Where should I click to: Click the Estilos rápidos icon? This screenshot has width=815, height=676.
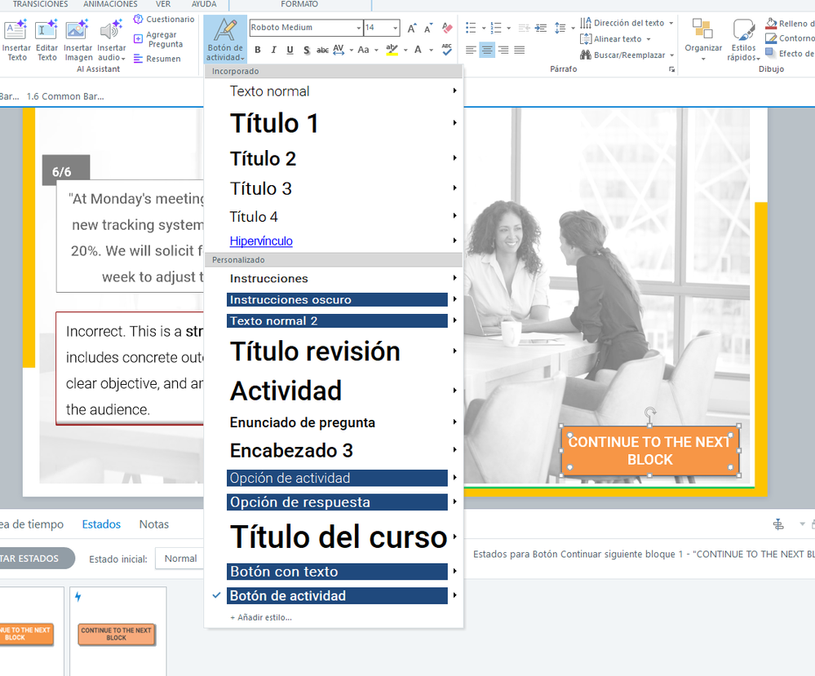pyautogui.click(x=742, y=31)
